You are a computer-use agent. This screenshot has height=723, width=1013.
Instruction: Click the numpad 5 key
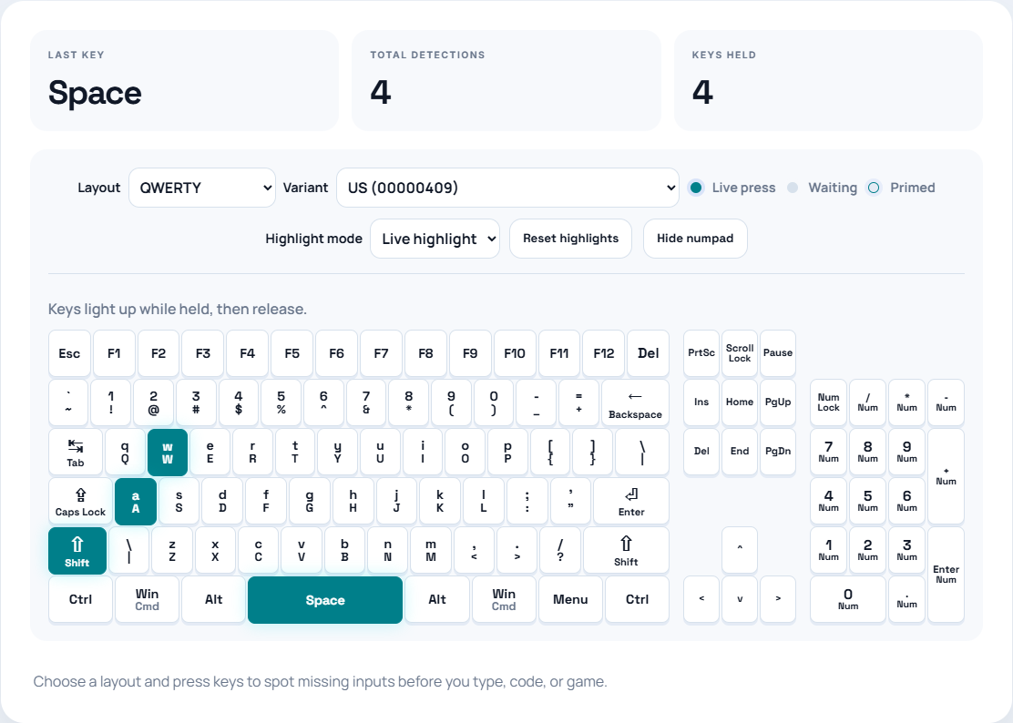pos(867,501)
